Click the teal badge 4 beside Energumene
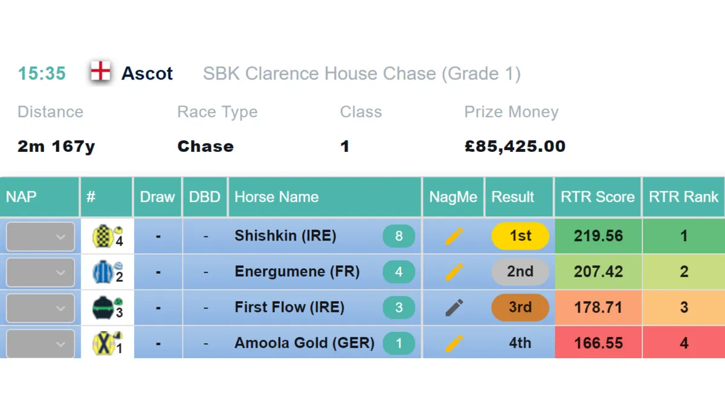This screenshot has height=407, width=725. click(x=399, y=272)
